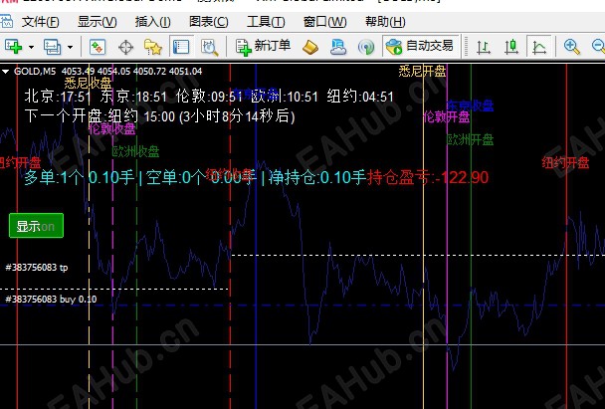Open the 图表(C) menu

click(x=208, y=22)
